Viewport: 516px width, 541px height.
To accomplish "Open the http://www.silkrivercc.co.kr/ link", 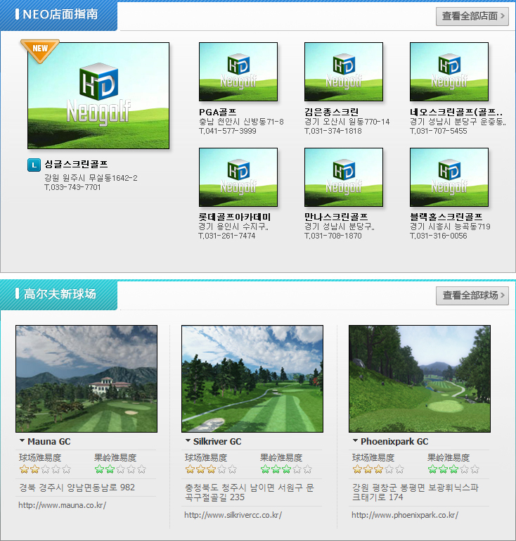I will click(x=233, y=516).
